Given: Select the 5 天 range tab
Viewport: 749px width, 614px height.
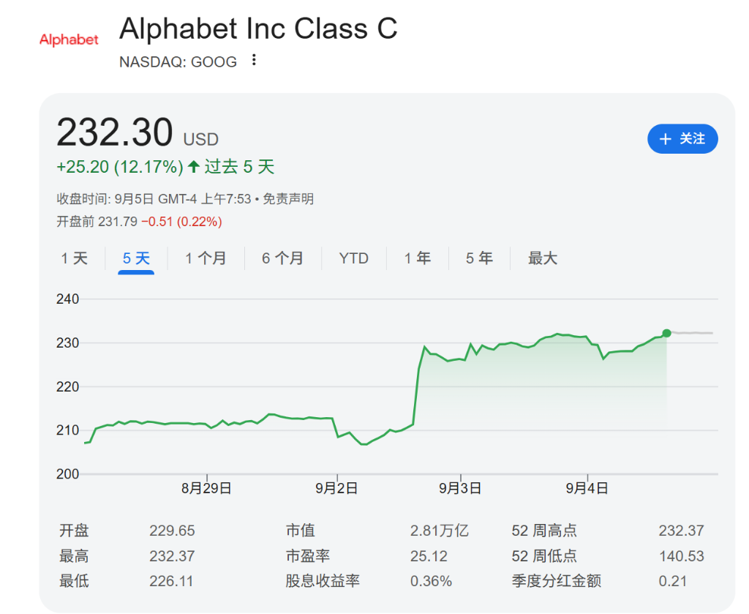Looking at the screenshot, I should pyautogui.click(x=136, y=258).
